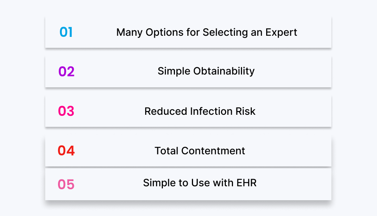377x216 pixels.
Task: Open the "Total Contentment" item
Action: 200,151
